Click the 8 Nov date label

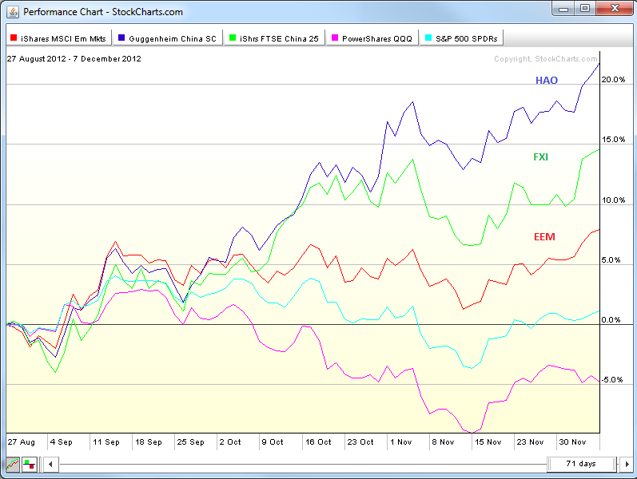pos(443,442)
